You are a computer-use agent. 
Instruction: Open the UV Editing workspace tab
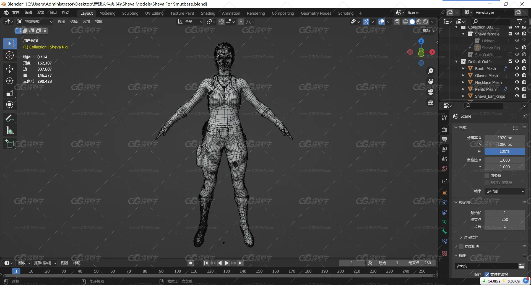[154, 13]
